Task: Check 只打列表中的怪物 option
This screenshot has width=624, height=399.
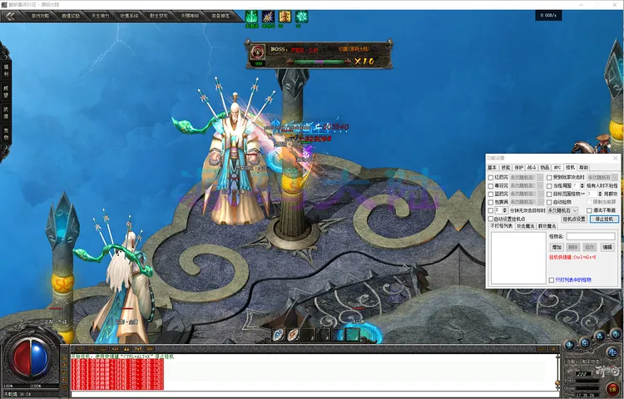Action: tap(551, 280)
